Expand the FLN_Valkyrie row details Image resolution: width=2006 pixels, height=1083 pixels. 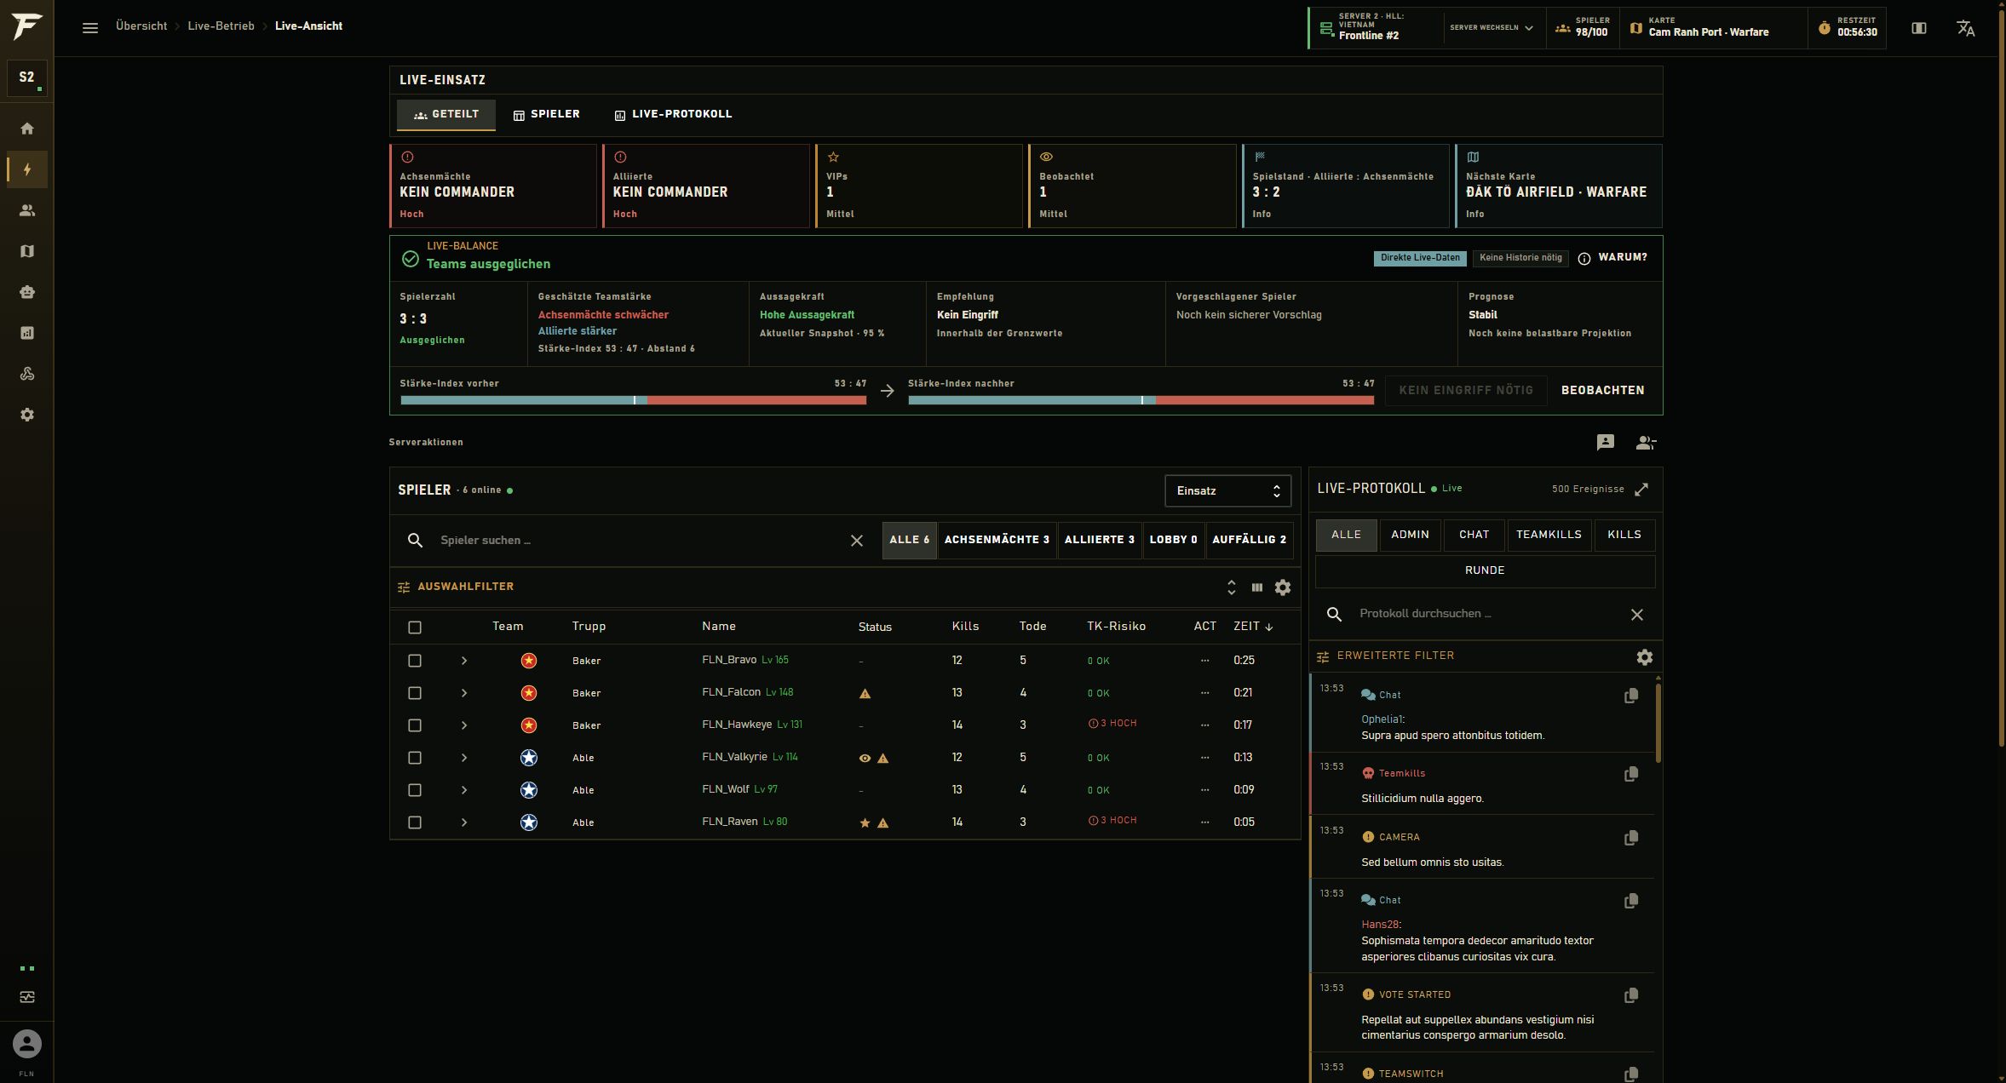tap(464, 758)
